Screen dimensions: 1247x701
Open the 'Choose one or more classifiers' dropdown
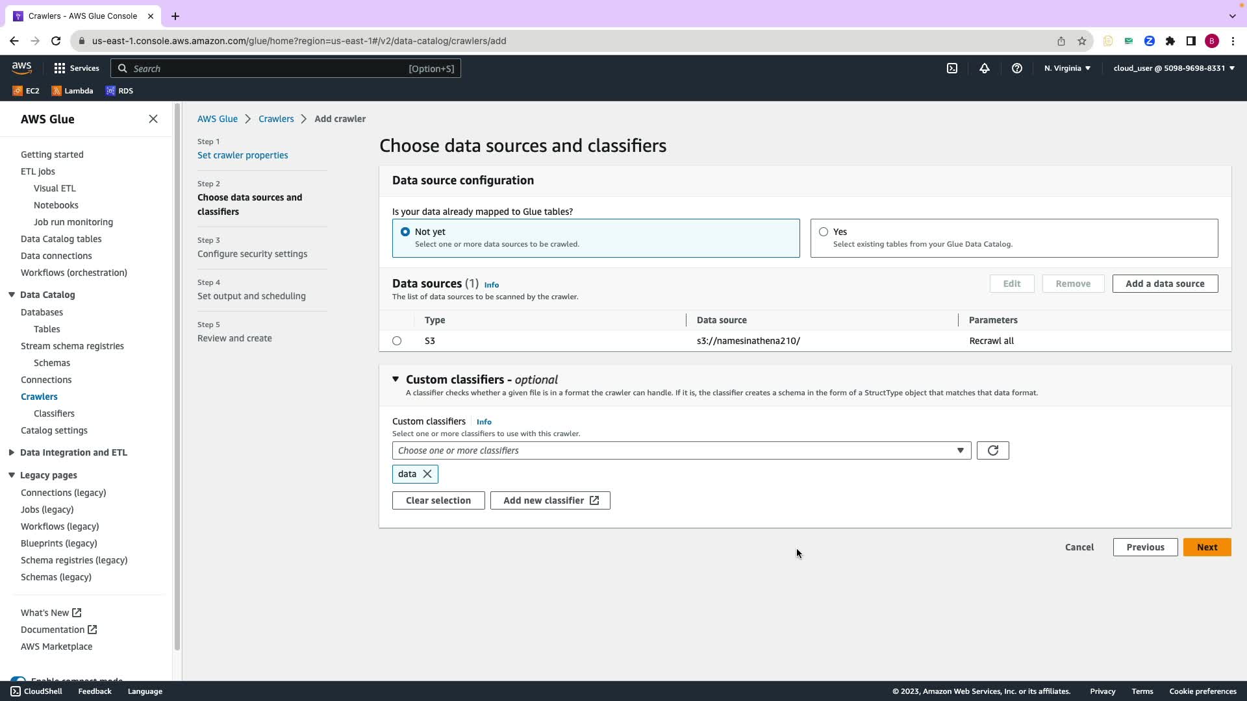tap(681, 450)
